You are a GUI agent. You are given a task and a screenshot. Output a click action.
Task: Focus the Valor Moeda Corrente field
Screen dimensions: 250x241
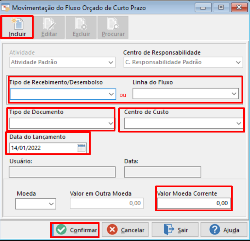[x=194, y=203]
